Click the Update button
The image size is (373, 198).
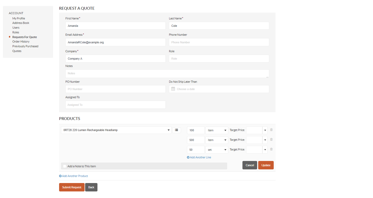pyautogui.click(x=266, y=165)
